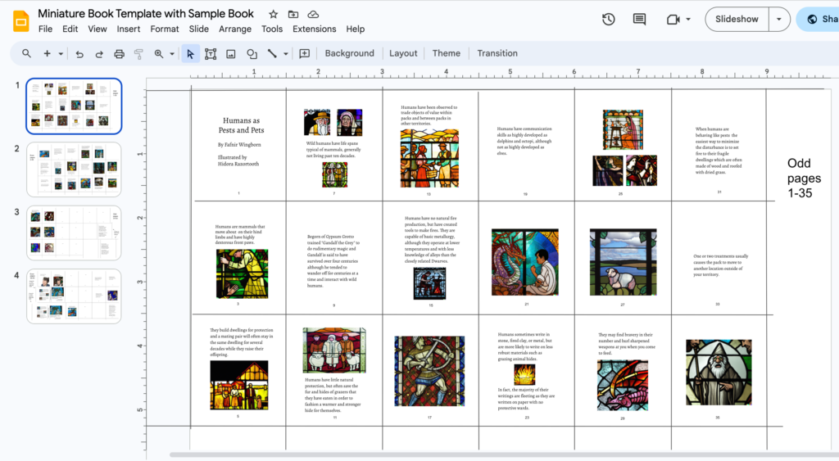This screenshot has width=839, height=461.
Task: Open the File menu
Action: (46, 29)
